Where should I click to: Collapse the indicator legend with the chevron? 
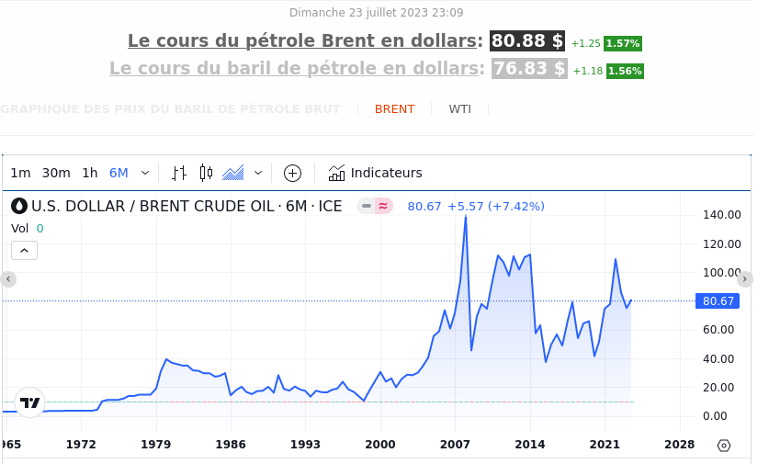[x=24, y=250]
